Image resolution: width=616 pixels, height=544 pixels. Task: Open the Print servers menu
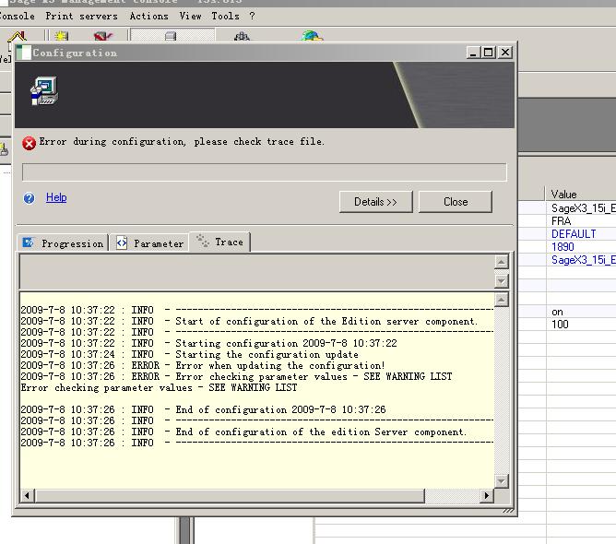point(81,16)
